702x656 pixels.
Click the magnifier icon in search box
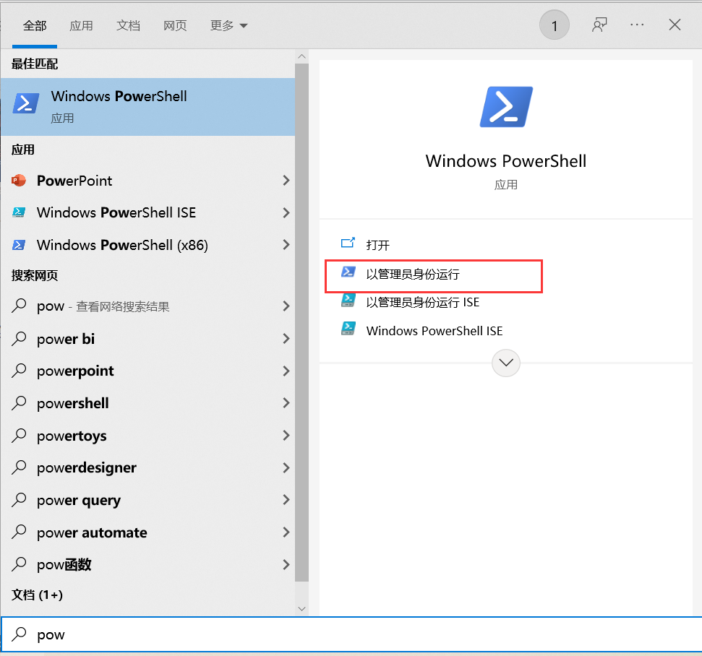tap(19, 634)
